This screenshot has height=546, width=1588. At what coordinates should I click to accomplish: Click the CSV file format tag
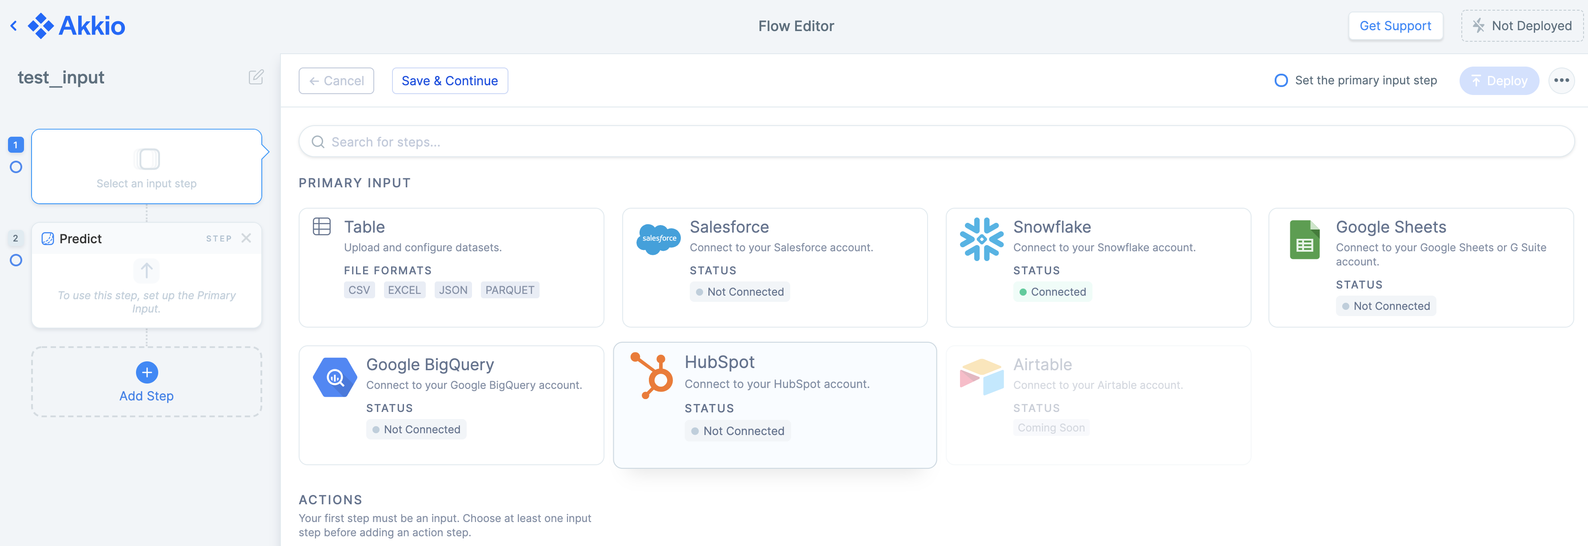pyautogui.click(x=360, y=290)
